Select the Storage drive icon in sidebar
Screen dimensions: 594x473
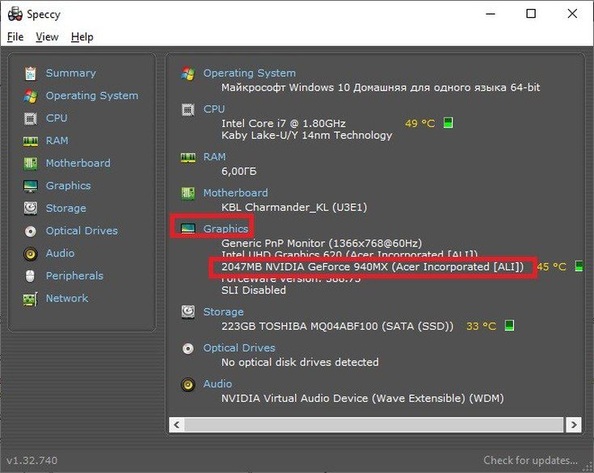point(31,209)
